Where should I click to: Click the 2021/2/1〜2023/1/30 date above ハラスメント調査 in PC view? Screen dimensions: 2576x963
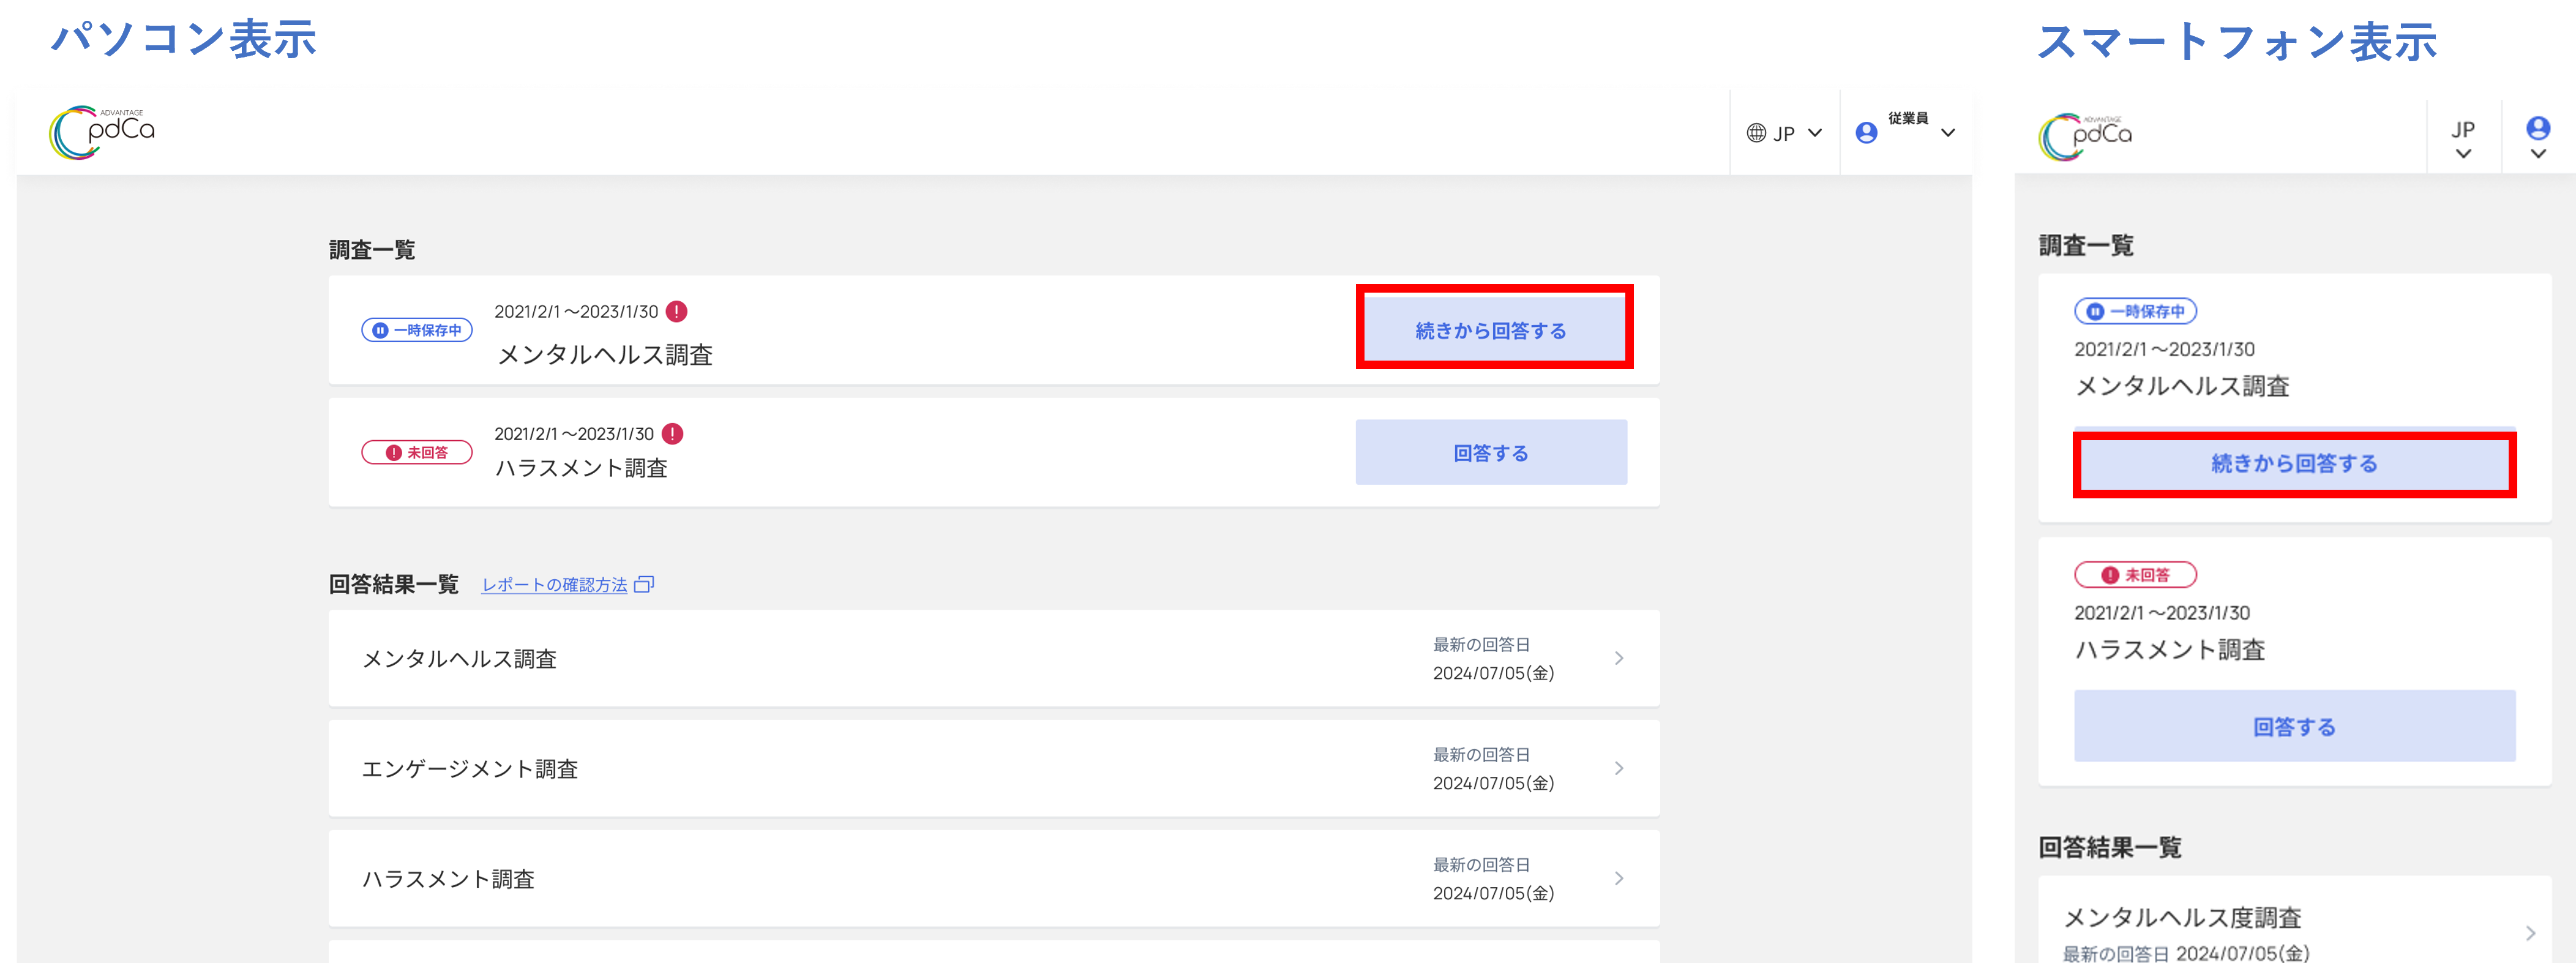574,434
